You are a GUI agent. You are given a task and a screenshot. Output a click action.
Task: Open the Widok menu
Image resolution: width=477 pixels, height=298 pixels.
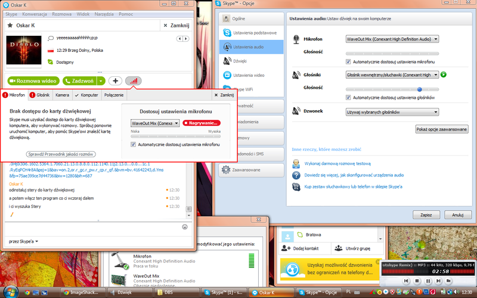click(83, 14)
